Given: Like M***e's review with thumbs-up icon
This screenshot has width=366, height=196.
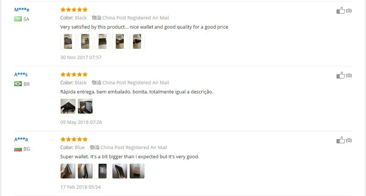Looking at the screenshot, I should (341, 11).
